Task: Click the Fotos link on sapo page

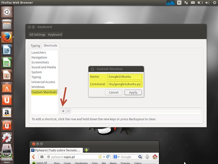Action: (95, 163)
